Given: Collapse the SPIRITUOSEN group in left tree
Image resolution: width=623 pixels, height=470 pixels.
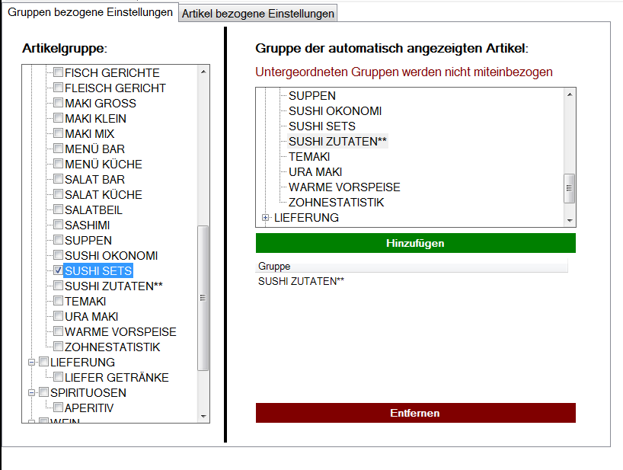Looking at the screenshot, I should pyautogui.click(x=32, y=393).
